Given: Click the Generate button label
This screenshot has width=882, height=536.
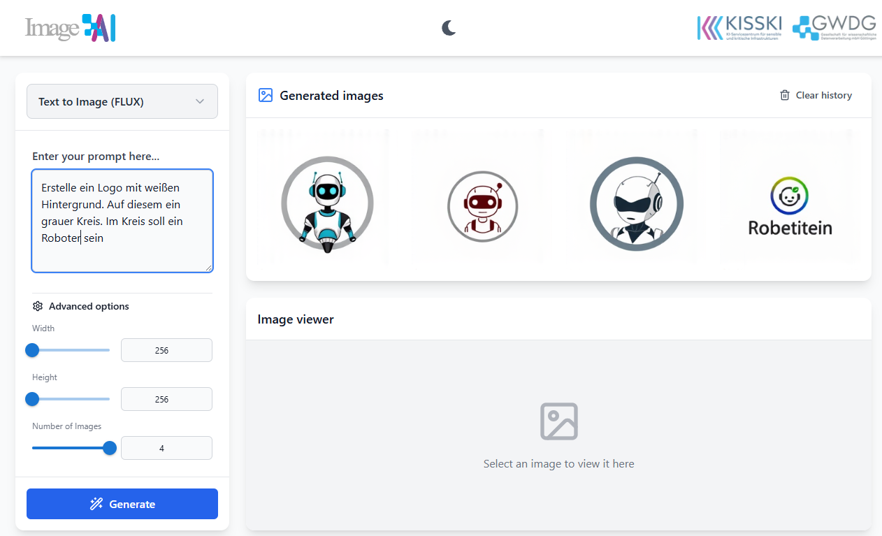Looking at the screenshot, I should [132, 505].
